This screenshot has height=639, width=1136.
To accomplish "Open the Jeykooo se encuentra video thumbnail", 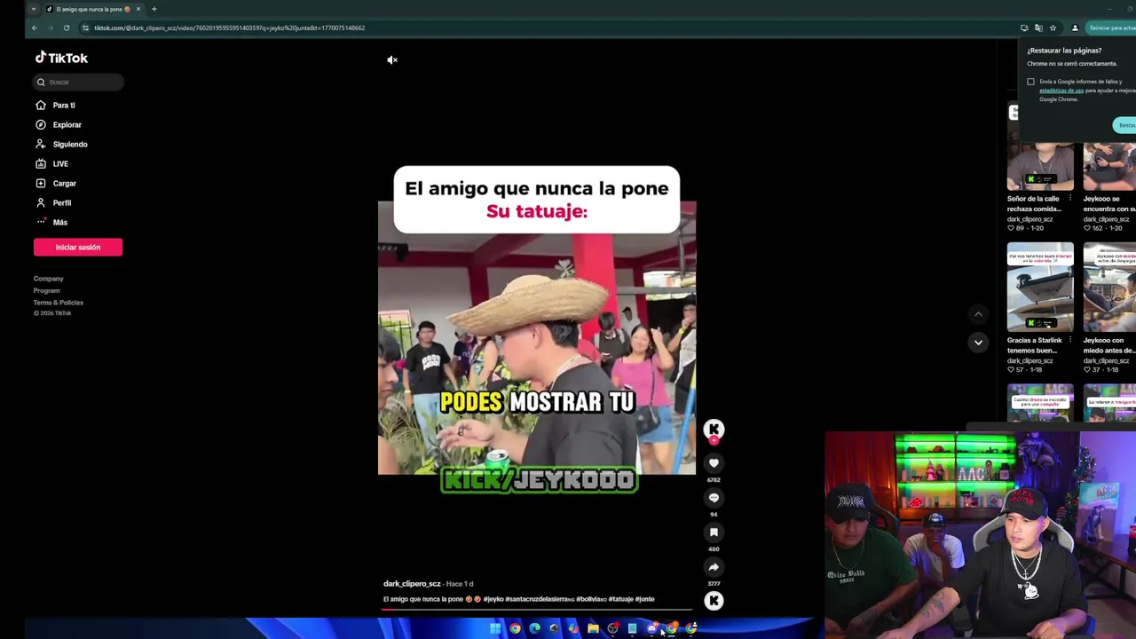I will click(1109, 165).
